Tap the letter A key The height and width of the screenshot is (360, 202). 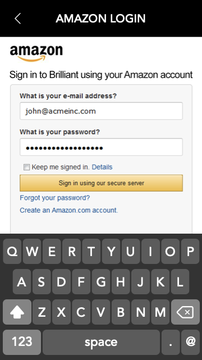point(22,281)
